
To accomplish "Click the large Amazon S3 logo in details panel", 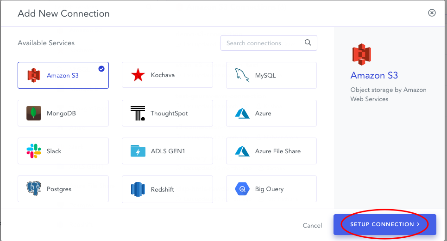I will [362, 54].
